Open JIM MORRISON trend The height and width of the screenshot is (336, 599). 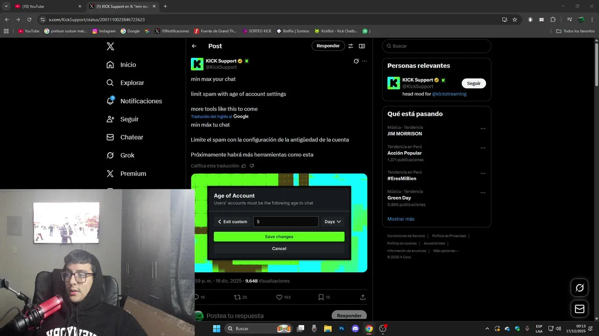(x=404, y=133)
